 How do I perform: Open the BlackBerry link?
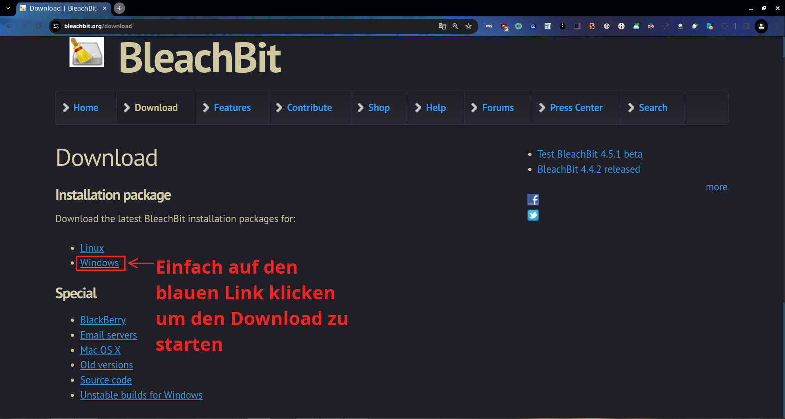(103, 320)
